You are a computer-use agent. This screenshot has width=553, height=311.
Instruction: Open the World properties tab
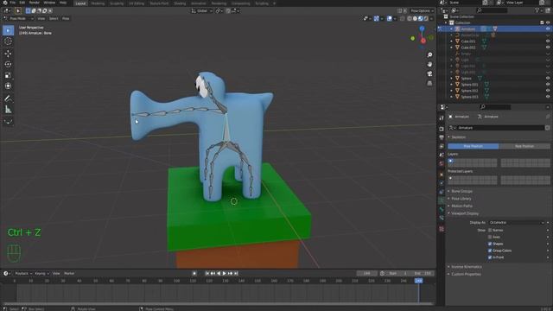click(x=442, y=164)
